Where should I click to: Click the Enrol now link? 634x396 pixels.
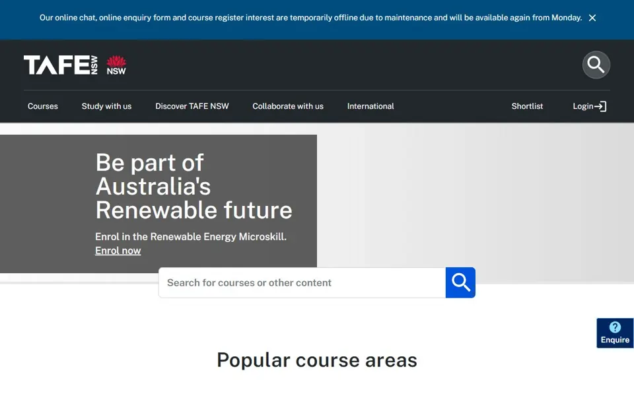(118, 251)
